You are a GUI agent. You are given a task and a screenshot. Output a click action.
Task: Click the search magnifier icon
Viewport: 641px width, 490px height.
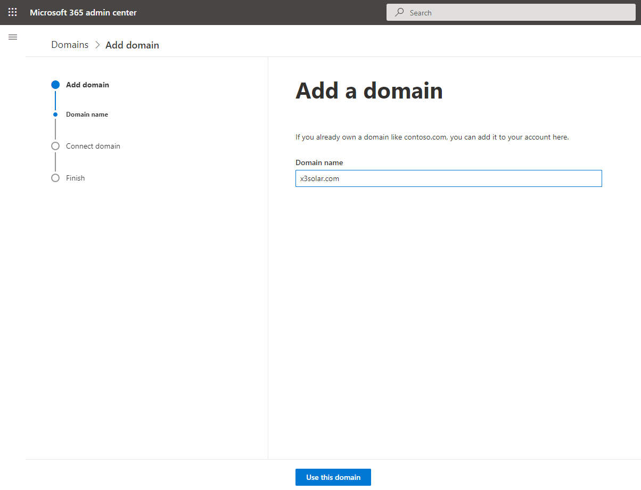pyautogui.click(x=399, y=12)
